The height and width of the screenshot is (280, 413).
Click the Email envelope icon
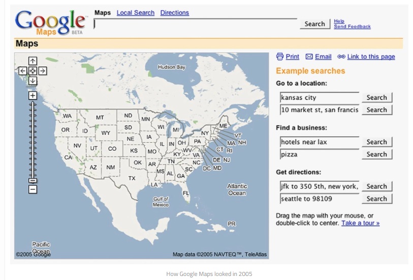[309, 57]
